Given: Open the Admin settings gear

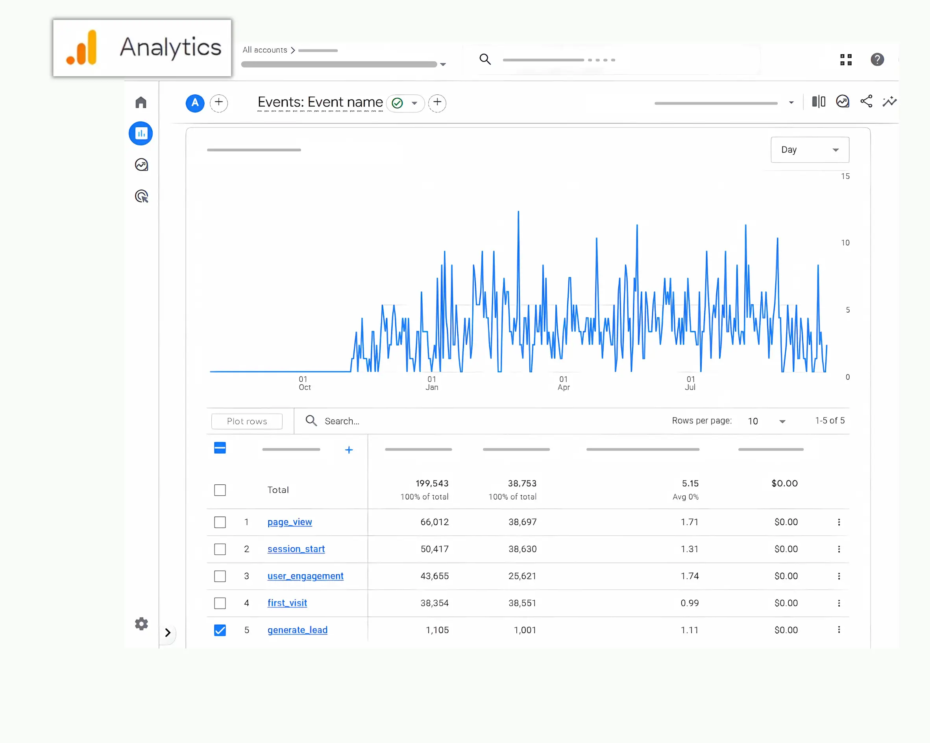Looking at the screenshot, I should pyautogui.click(x=141, y=623).
